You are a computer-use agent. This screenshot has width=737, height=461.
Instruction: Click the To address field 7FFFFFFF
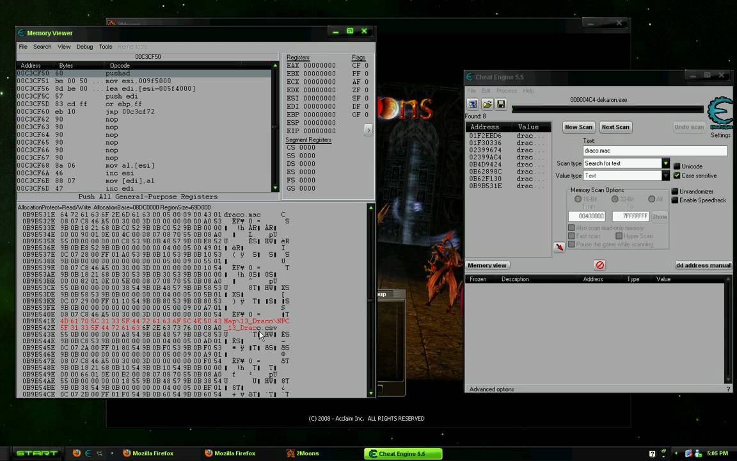630,216
